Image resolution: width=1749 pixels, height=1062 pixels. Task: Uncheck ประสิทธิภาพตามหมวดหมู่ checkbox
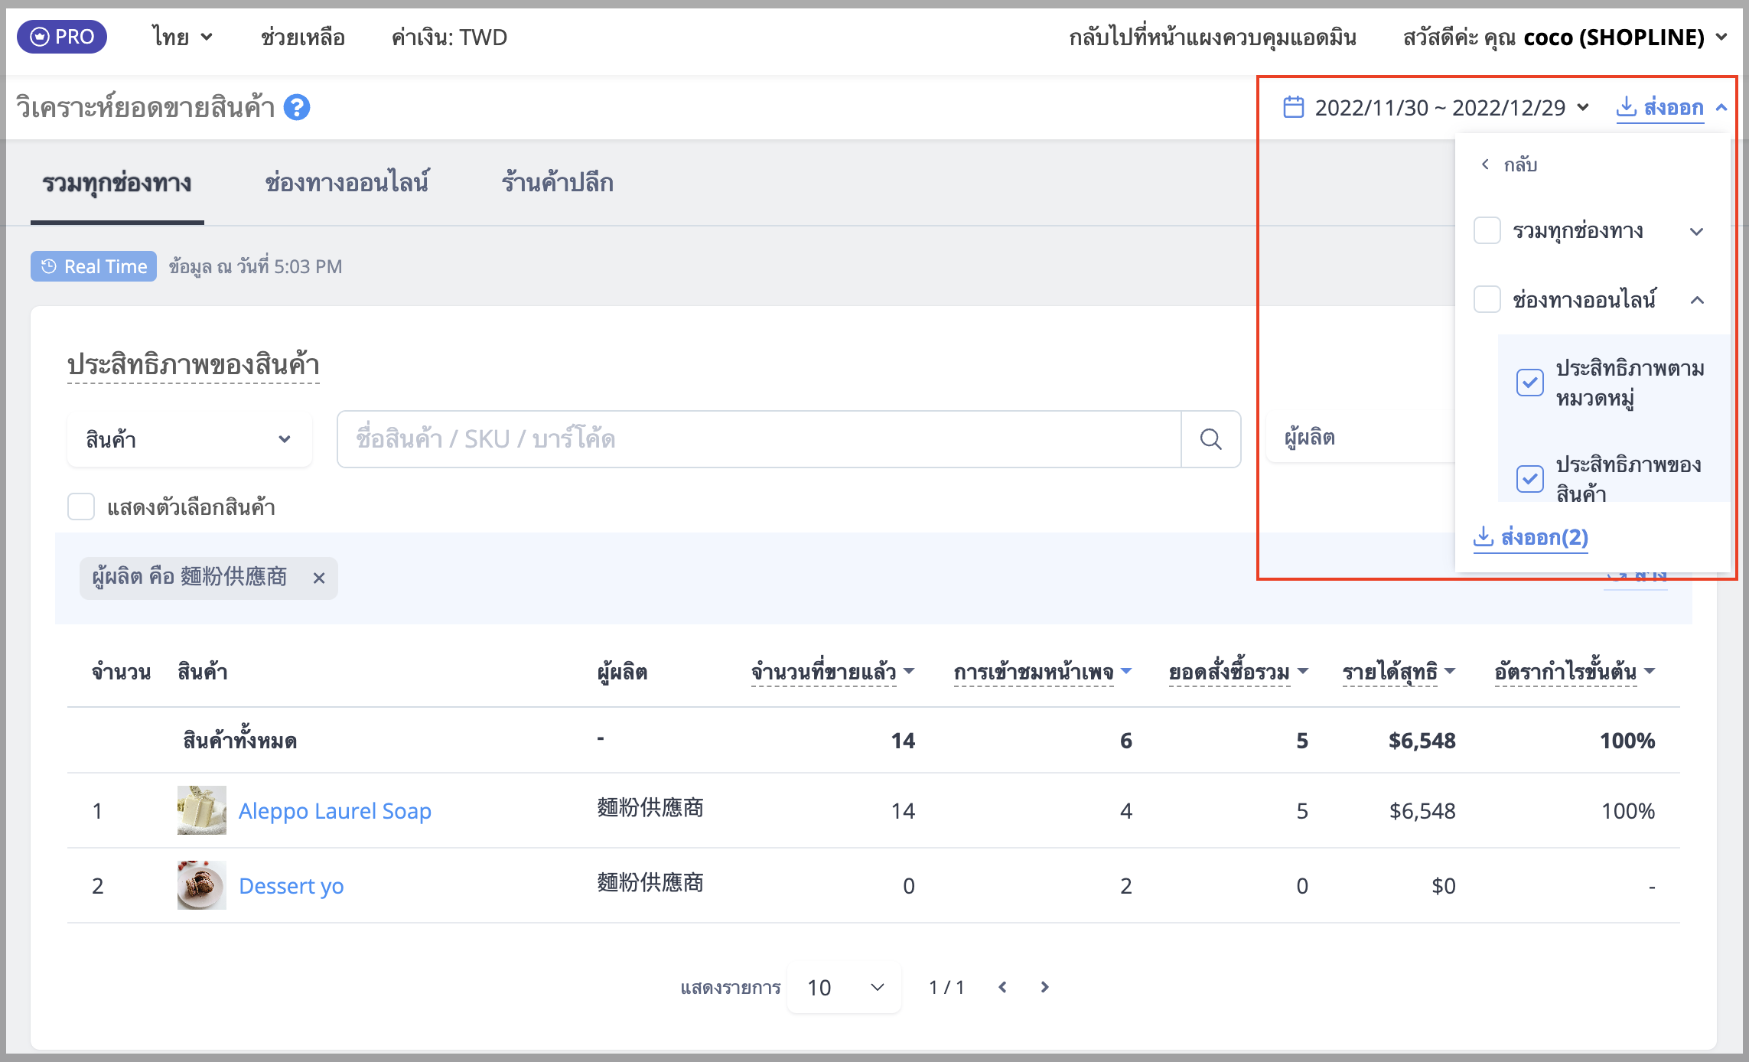point(1530,383)
